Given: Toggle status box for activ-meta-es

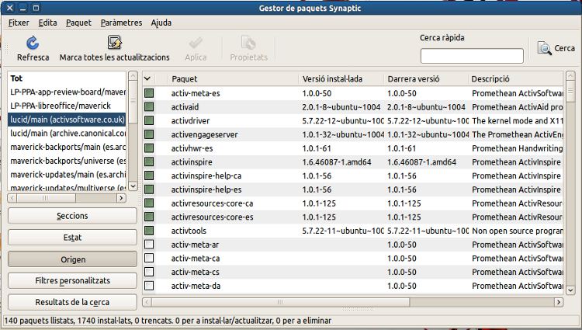Looking at the screenshot, I should coord(149,93).
